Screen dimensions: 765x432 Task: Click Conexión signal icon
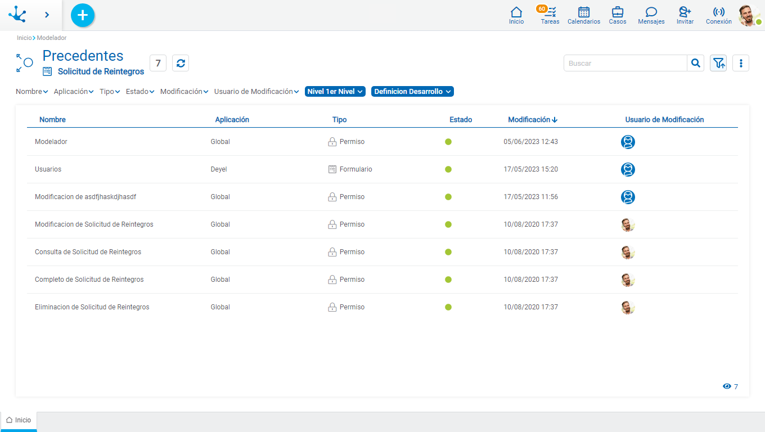[x=719, y=15]
